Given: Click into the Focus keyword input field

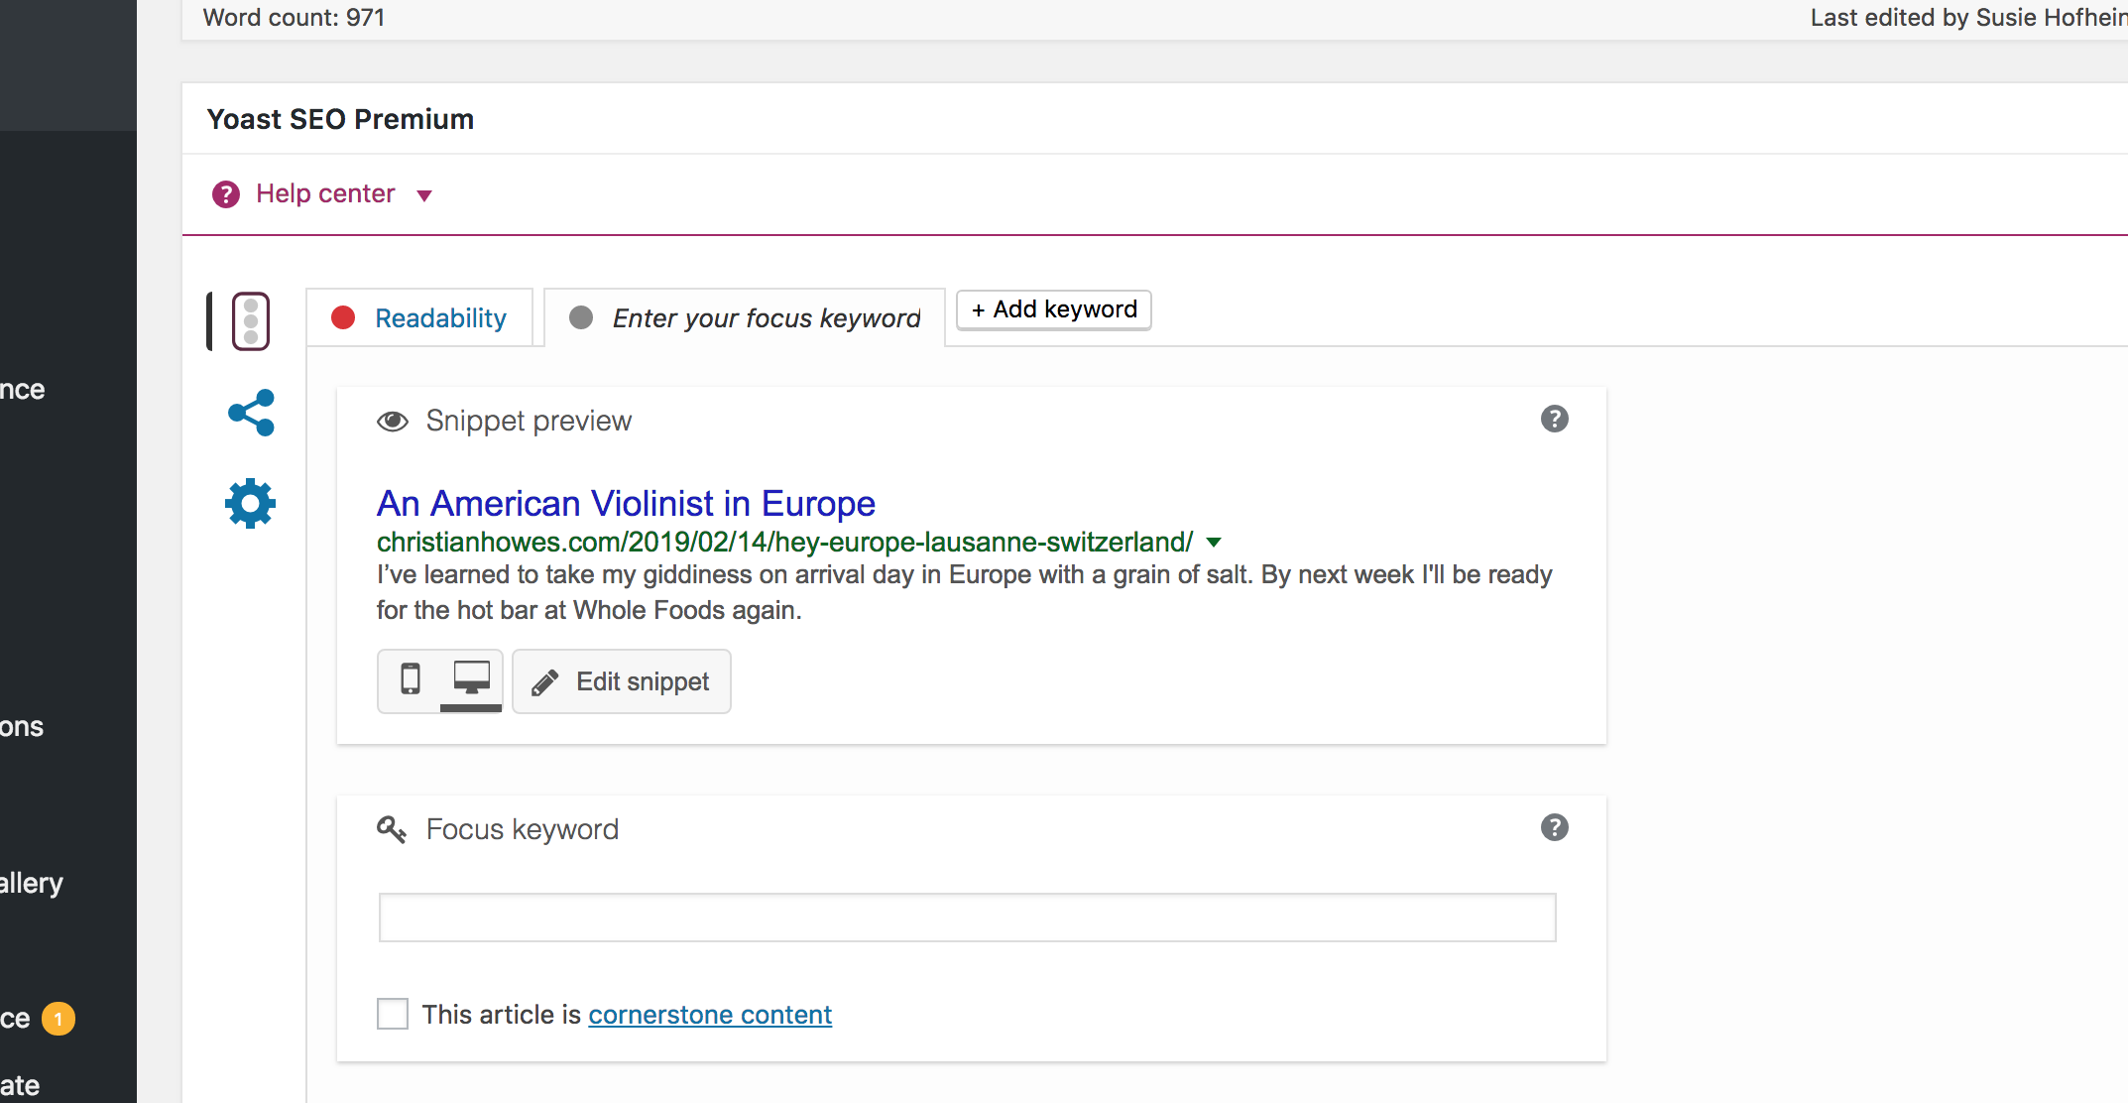Looking at the screenshot, I should (x=967, y=918).
